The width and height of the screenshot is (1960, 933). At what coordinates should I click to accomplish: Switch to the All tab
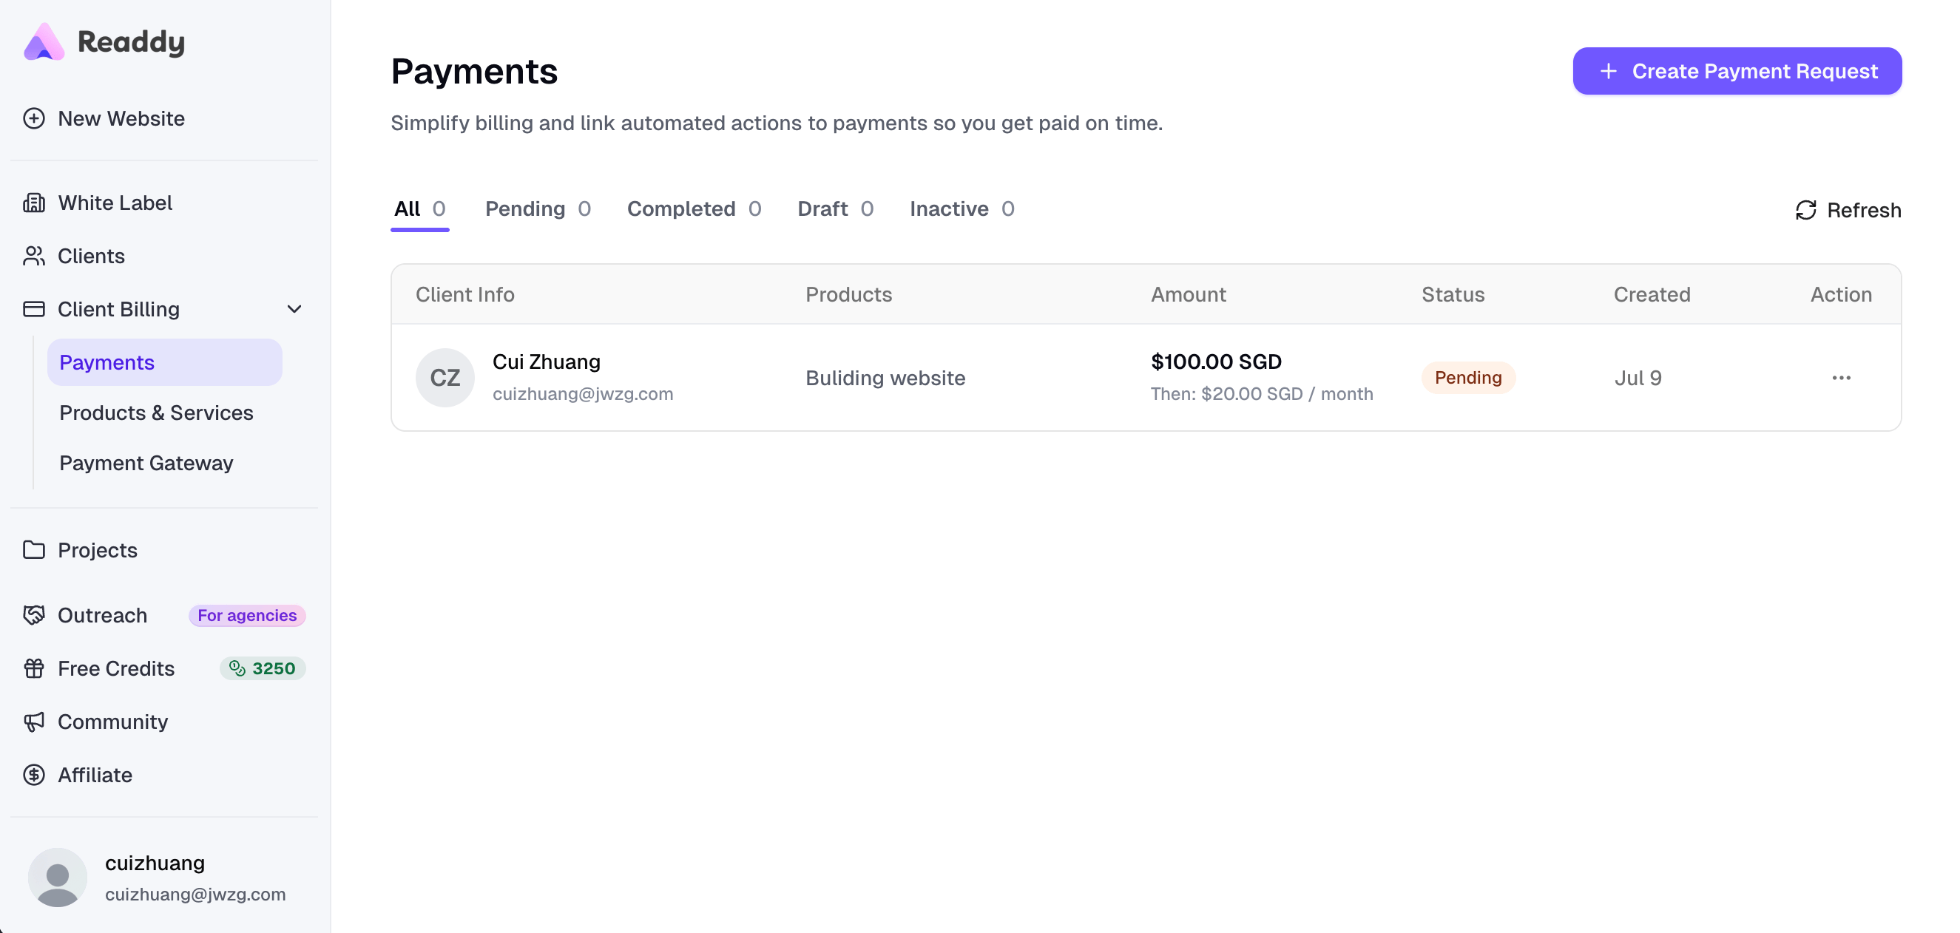[x=420, y=209]
